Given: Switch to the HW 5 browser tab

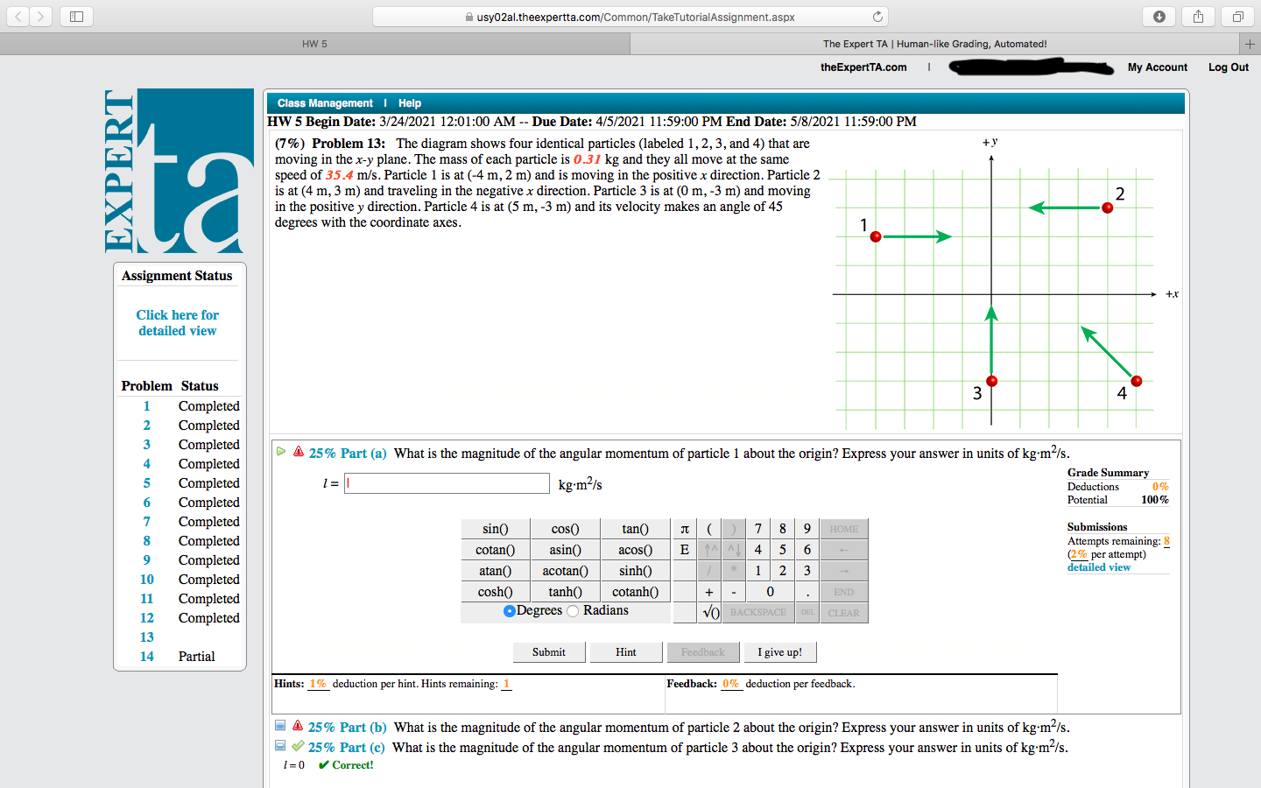Looking at the screenshot, I should (x=315, y=43).
